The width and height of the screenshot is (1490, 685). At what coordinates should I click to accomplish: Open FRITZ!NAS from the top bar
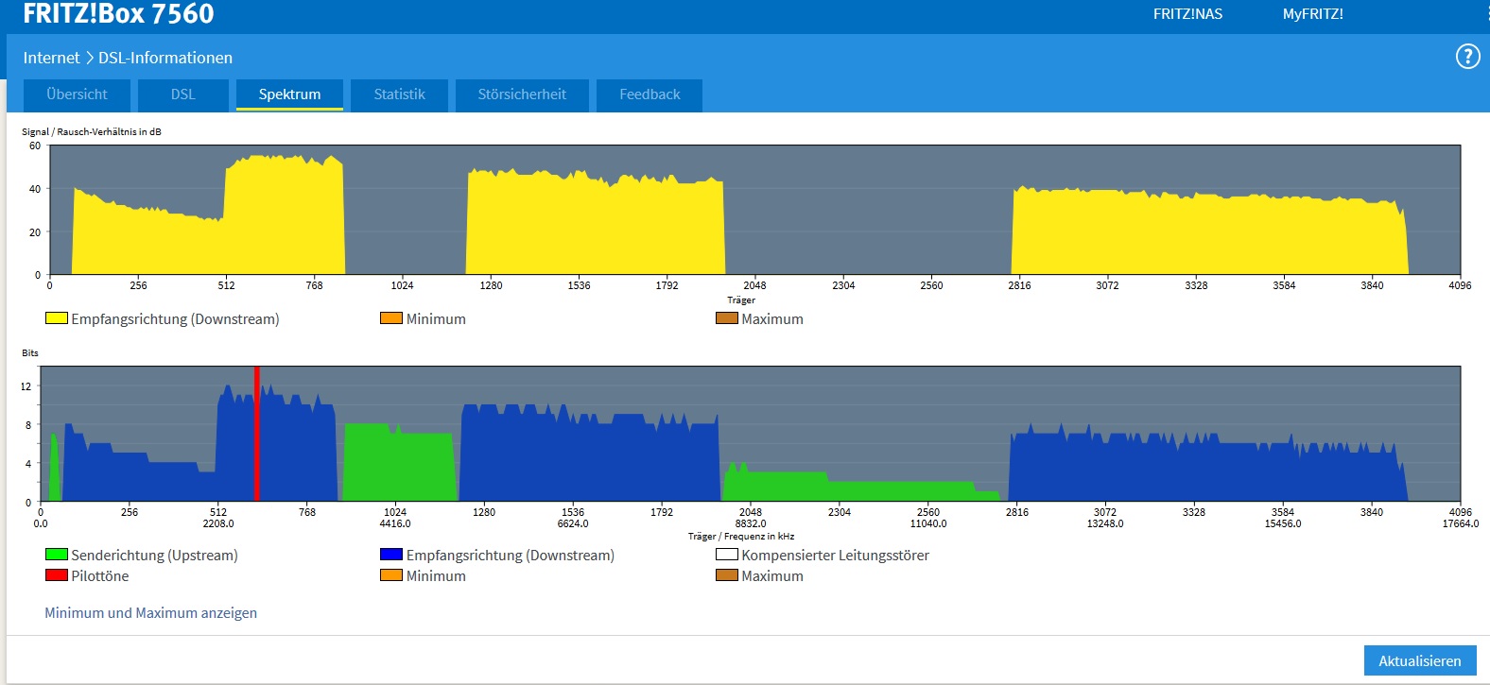click(1187, 14)
